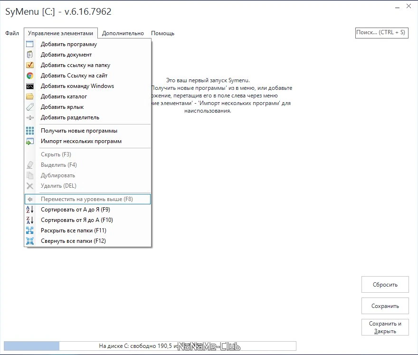The width and height of the screenshot is (418, 355).
Task: Select Раскрыть все папки (F11)
Action: point(87,230)
